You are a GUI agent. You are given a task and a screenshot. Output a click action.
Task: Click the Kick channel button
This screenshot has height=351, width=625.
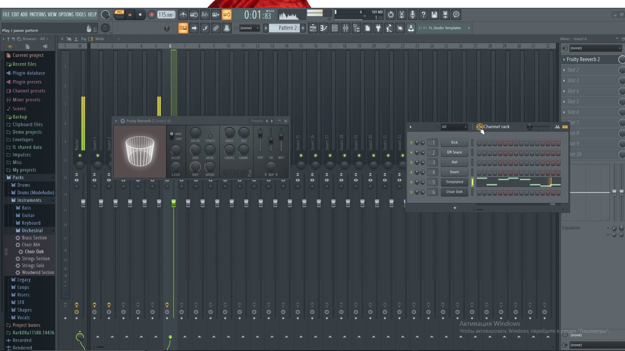coord(454,142)
